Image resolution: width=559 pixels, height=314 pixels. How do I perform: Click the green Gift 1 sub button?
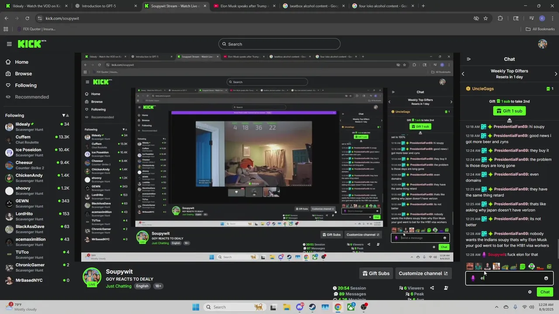pyautogui.click(x=509, y=111)
